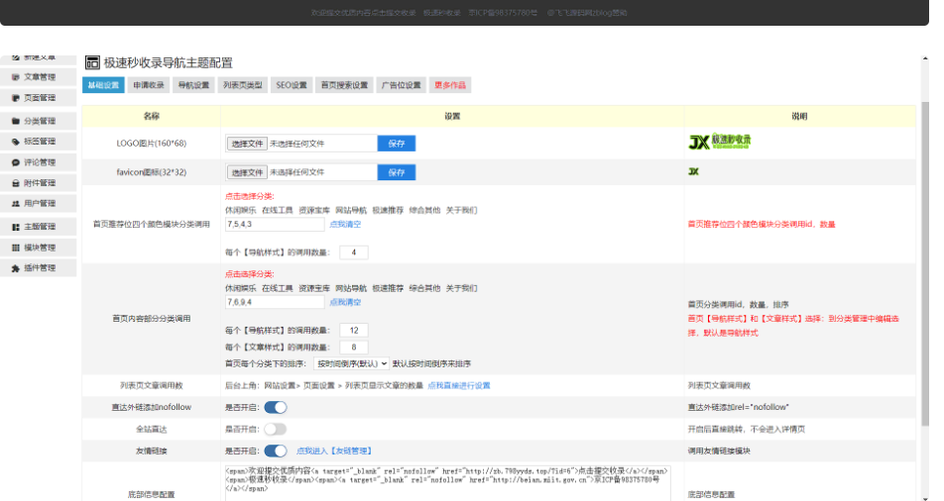Click the page's vertical scrollbar

tap(924, 248)
